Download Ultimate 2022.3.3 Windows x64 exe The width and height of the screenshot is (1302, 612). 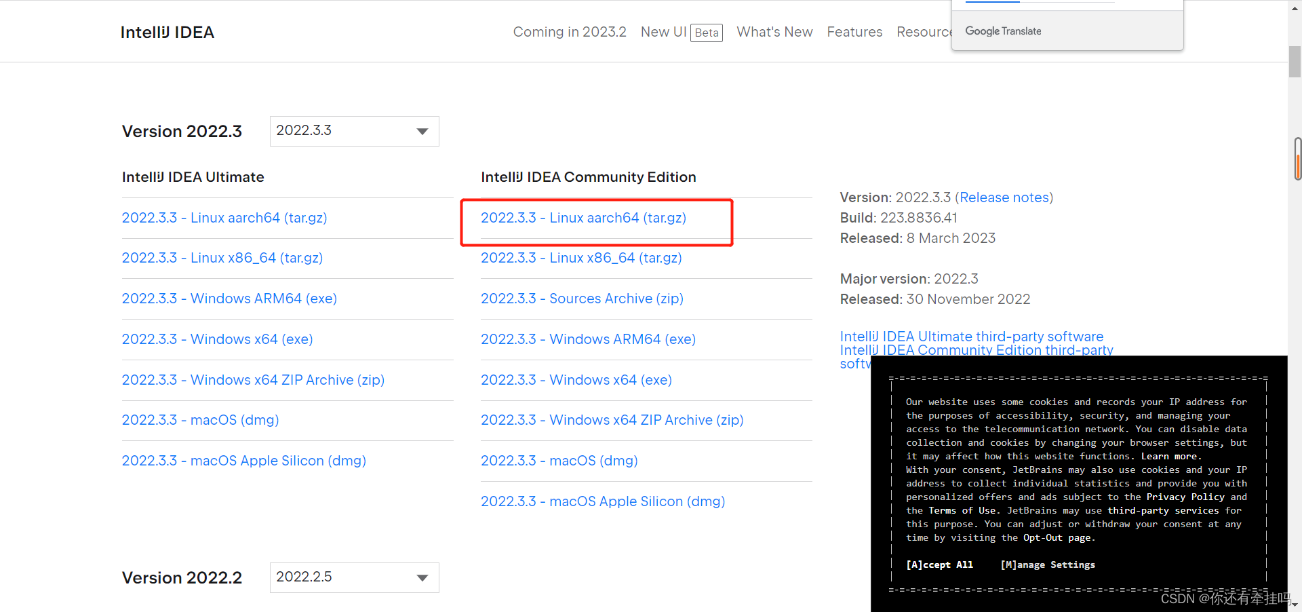pyautogui.click(x=217, y=339)
